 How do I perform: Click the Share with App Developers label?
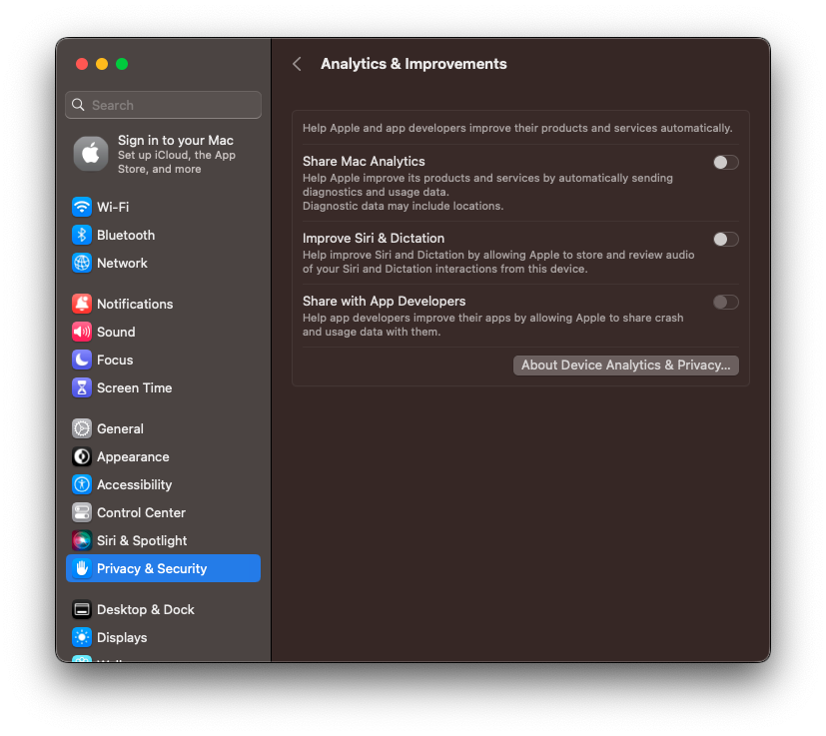384,301
